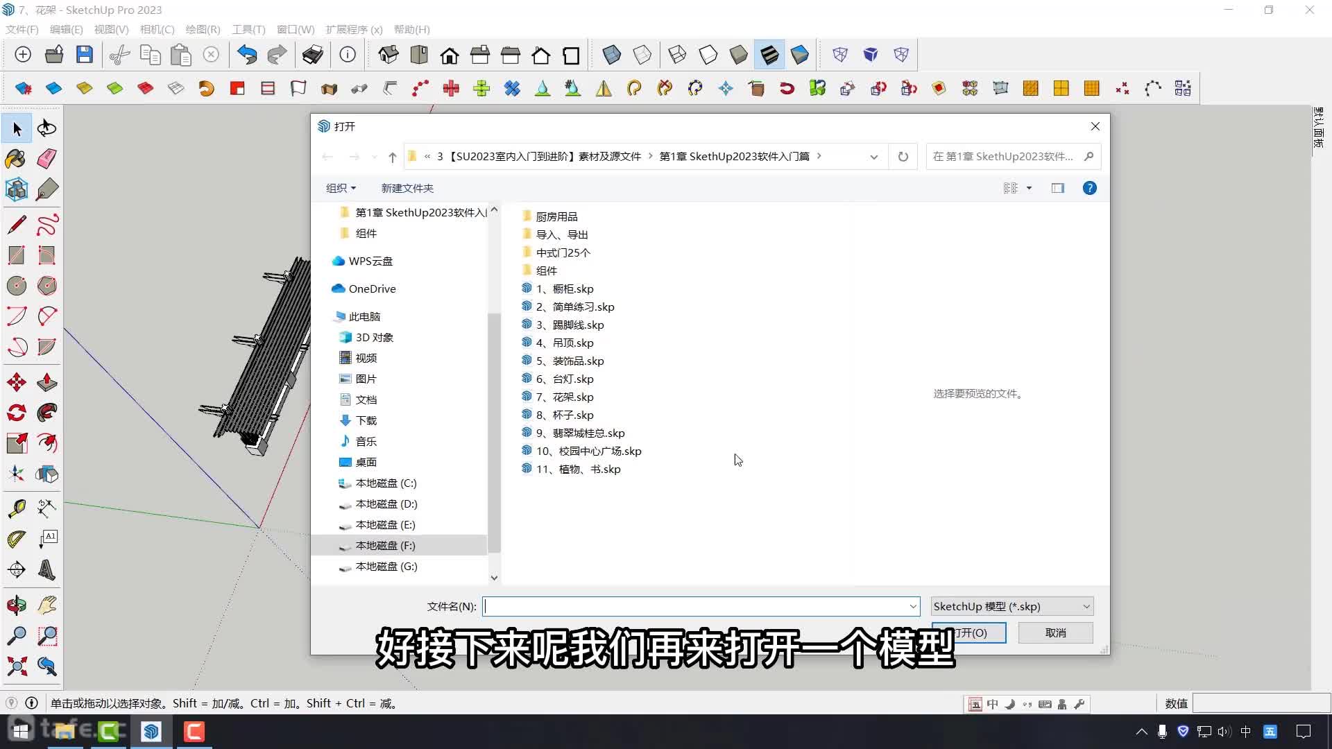Open recent locations dropdown arrow
The width and height of the screenshot is (1332, 749).
(x=375, y=157)
